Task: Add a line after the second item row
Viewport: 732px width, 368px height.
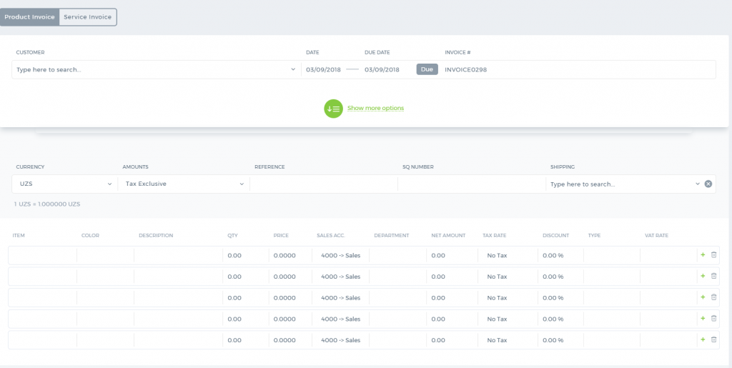Action: click(x=703, y=276)
